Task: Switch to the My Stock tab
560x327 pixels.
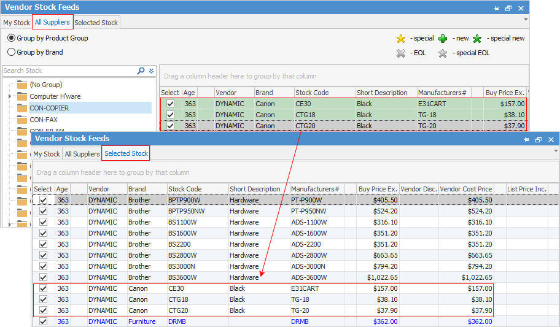Action: point(17,23)
